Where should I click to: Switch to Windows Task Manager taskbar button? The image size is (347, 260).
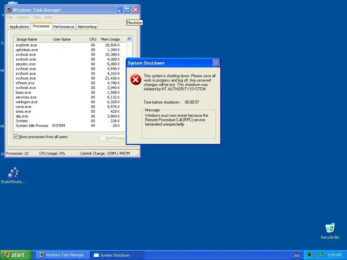(x=63, y=255)
